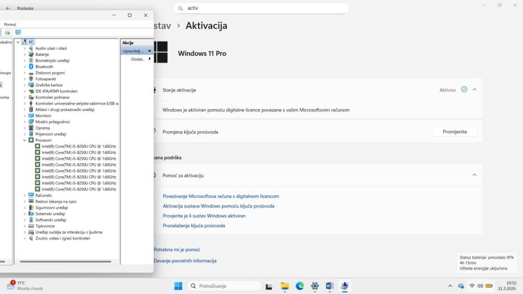Collapse the Upravitelj actions section
The height and width of the screenshot is (294, 523).
[150, 51]
